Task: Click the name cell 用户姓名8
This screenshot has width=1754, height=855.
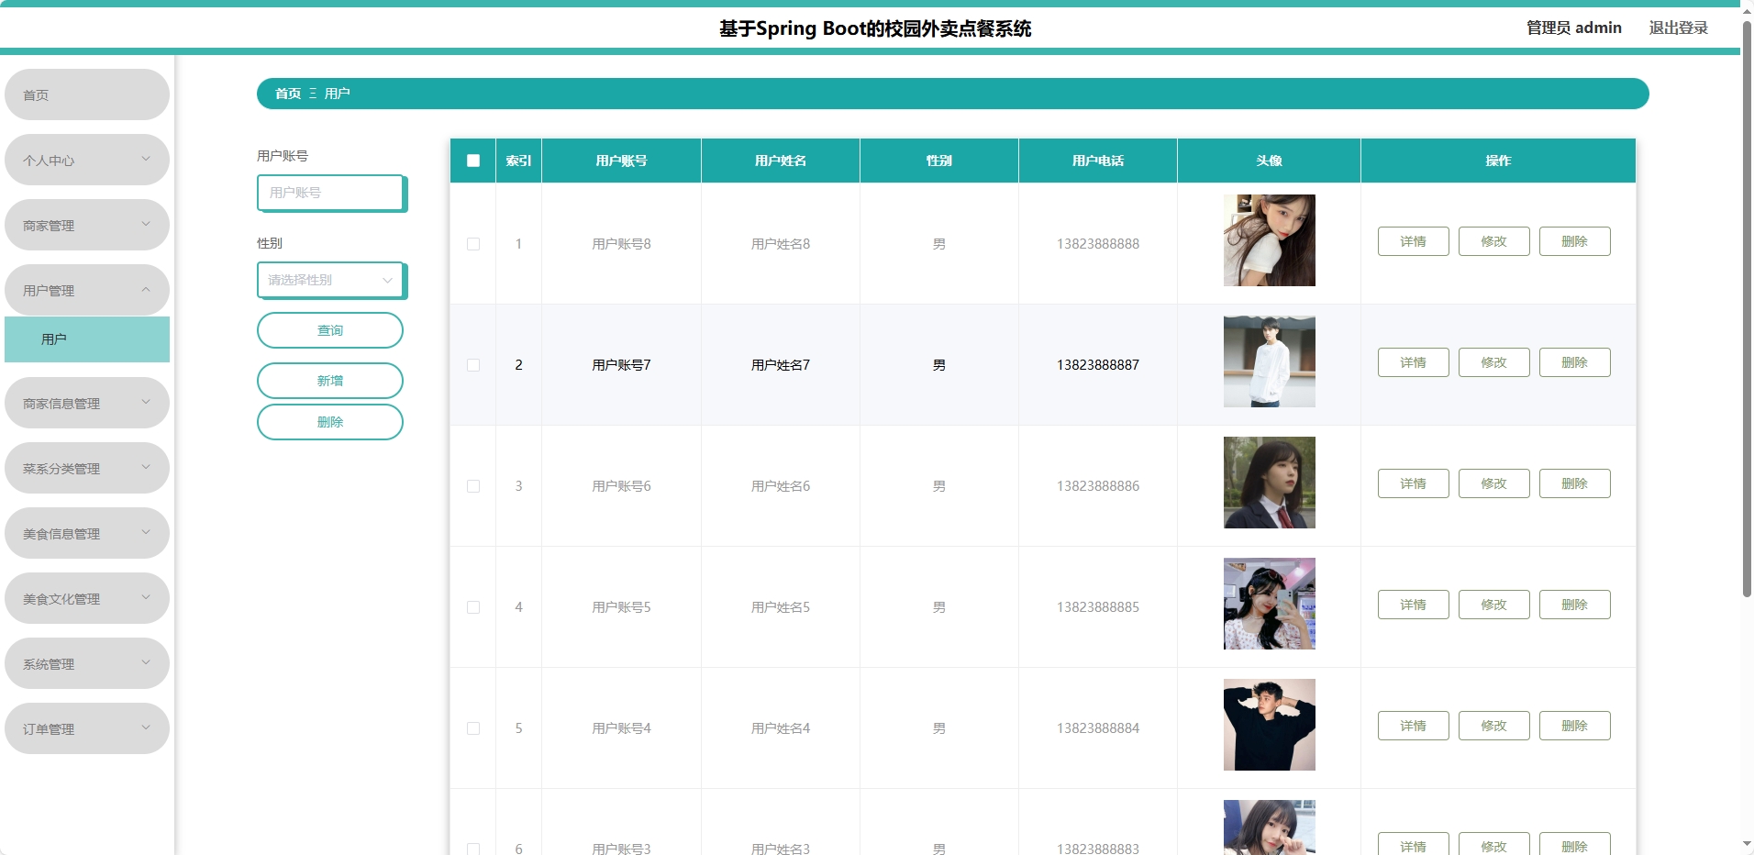Action: coord(781,244)
